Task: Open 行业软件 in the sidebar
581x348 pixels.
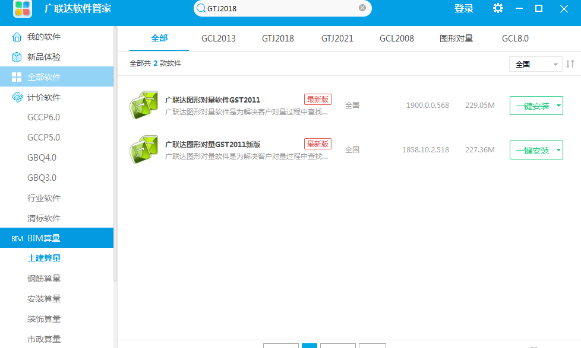Action: [x=44, y=198]
